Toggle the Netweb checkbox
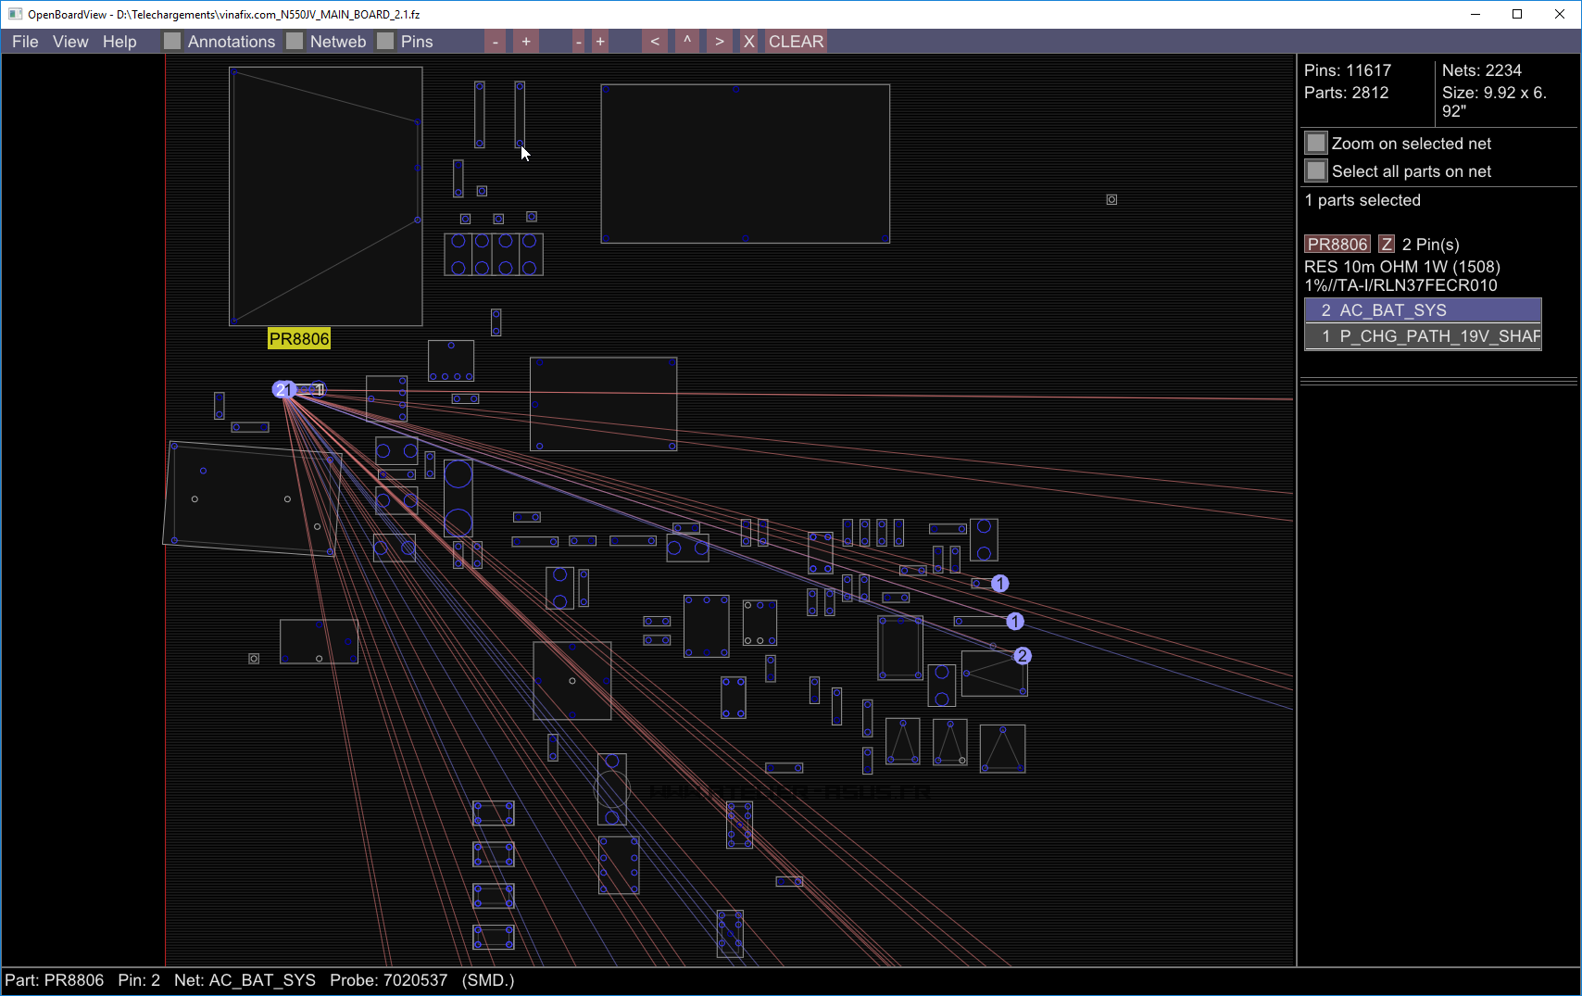Image resolution: width=1582 pixels, height=996 pixels. coord(295,42)
